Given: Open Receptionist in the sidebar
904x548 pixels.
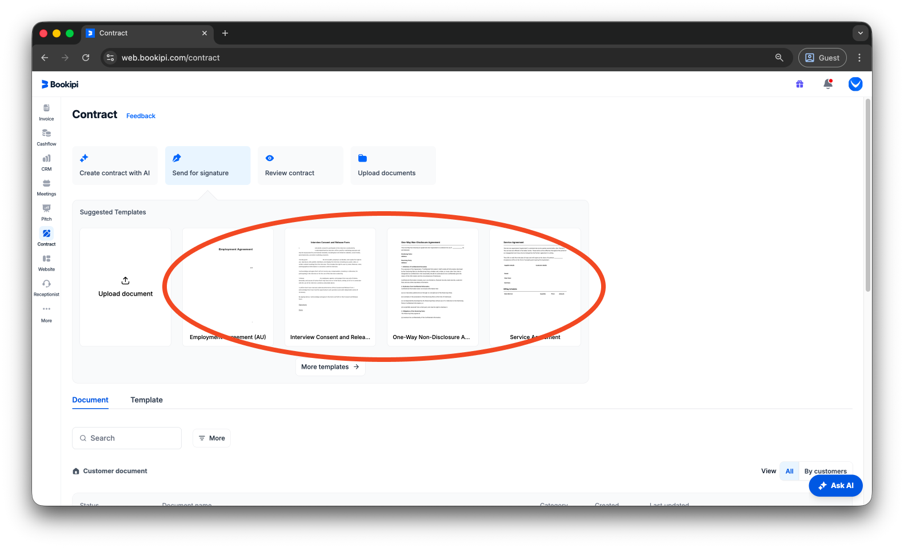Looking at the screenshot, I should (x=46, y=288).
